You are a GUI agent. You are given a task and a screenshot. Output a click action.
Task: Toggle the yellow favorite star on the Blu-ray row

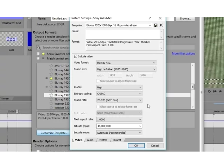coord(51,78)
